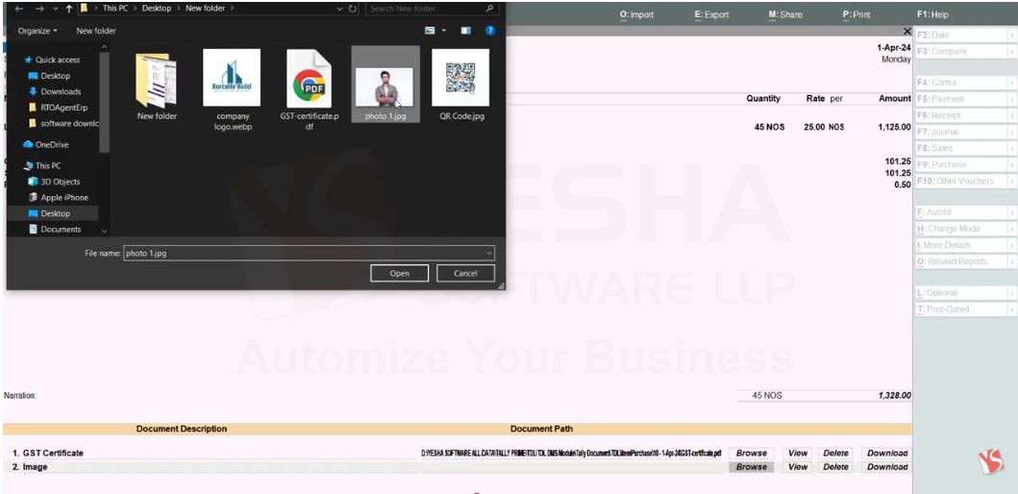The width and height of the screenshot is (1018, 494).
Task: Click This PC in breadcrumb path
Action: pos(115,9)
